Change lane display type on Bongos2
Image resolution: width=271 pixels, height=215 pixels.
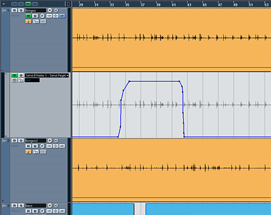pos(43,151)
